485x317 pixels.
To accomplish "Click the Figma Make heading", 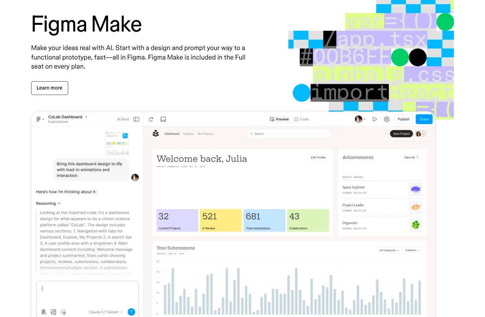I will pyautogui.click(x=87, y=24).
